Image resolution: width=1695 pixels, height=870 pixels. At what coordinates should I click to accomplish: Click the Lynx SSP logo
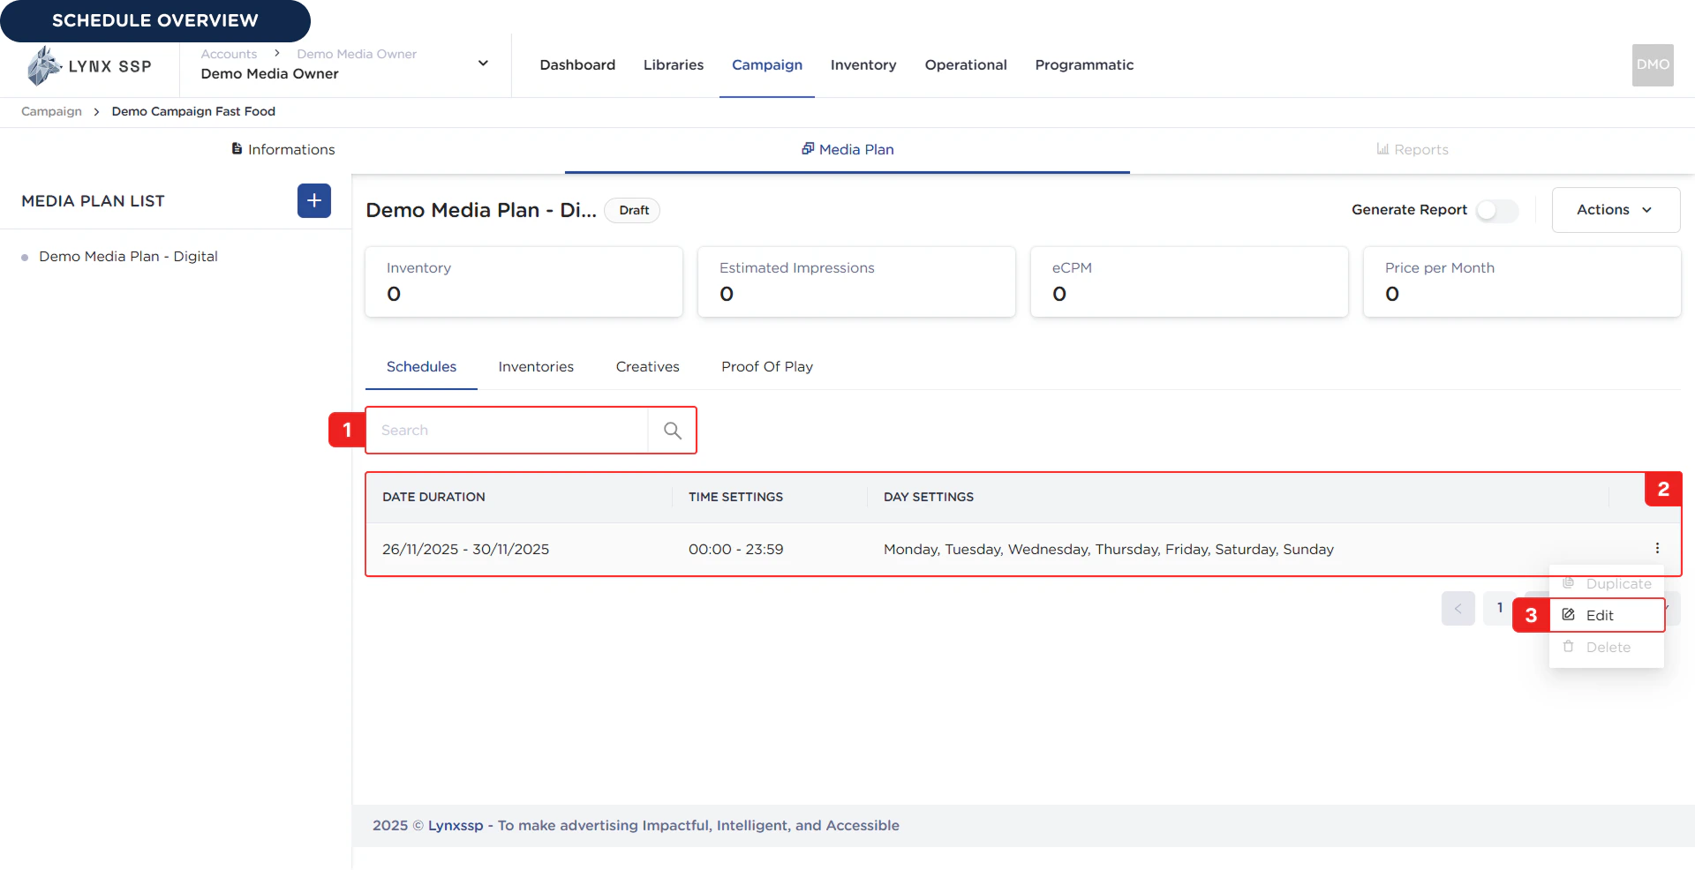point(89,66)
